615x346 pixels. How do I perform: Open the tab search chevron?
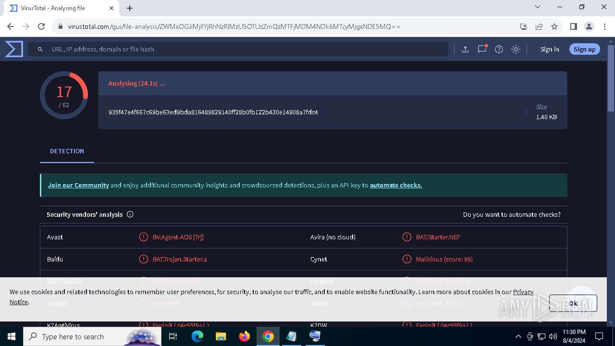click(538, 7)
